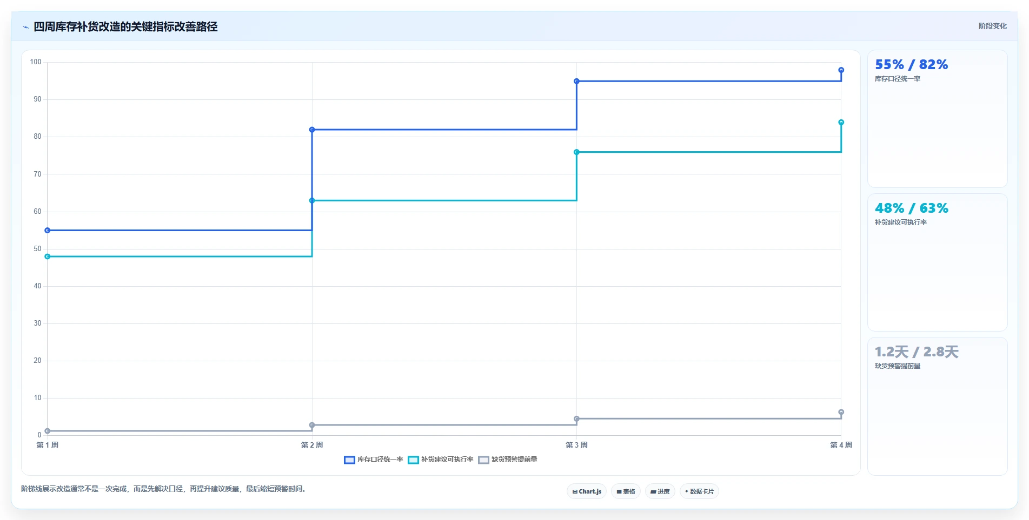Open the 48% / 63% 补货建议可执行率 card
This screenshot has width=1029, height=520.
(937, 262)
